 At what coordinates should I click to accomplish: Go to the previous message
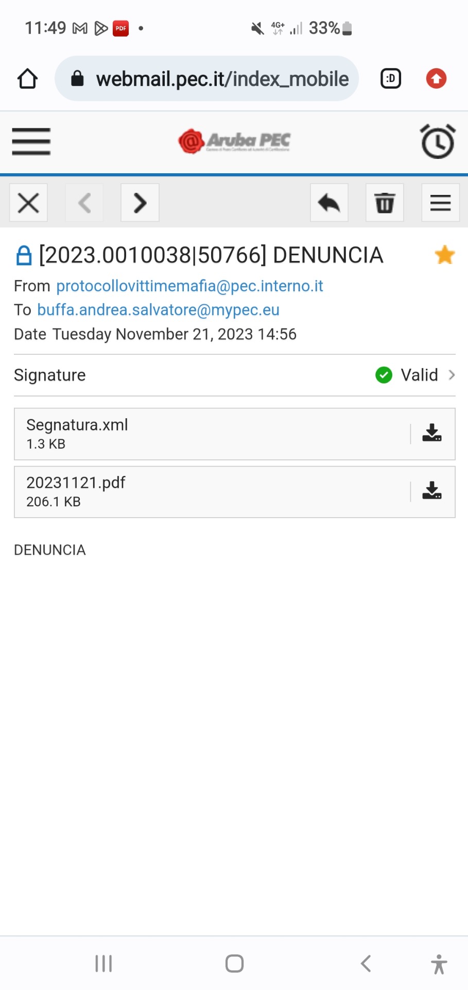[x=84, y=203]
